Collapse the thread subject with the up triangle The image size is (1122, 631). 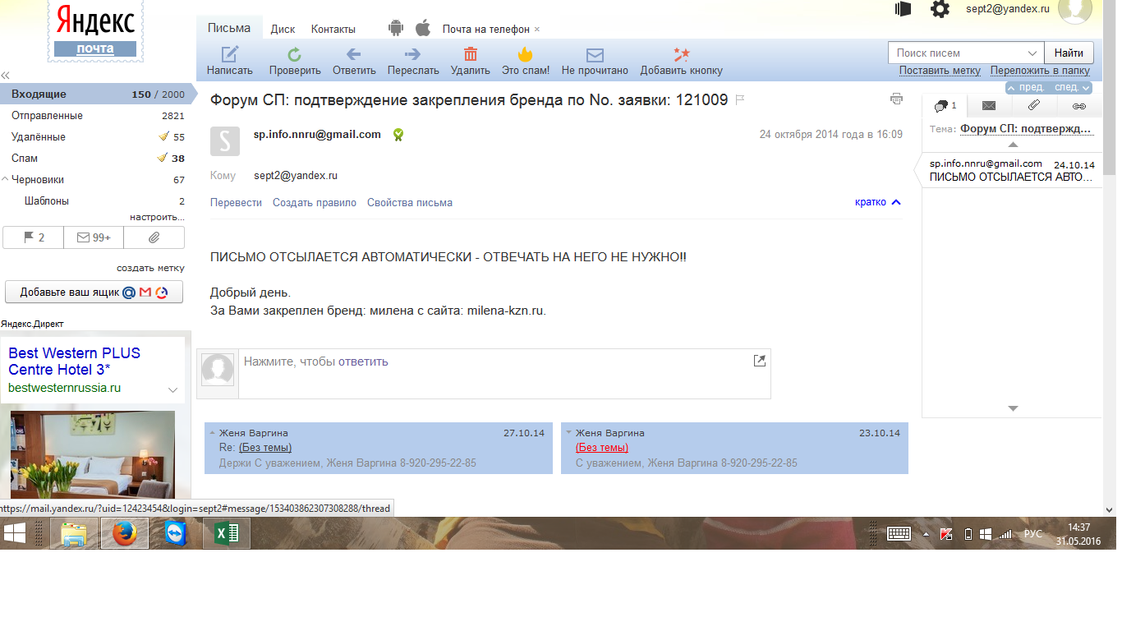pyautogui.click(x=1013, y=145)
